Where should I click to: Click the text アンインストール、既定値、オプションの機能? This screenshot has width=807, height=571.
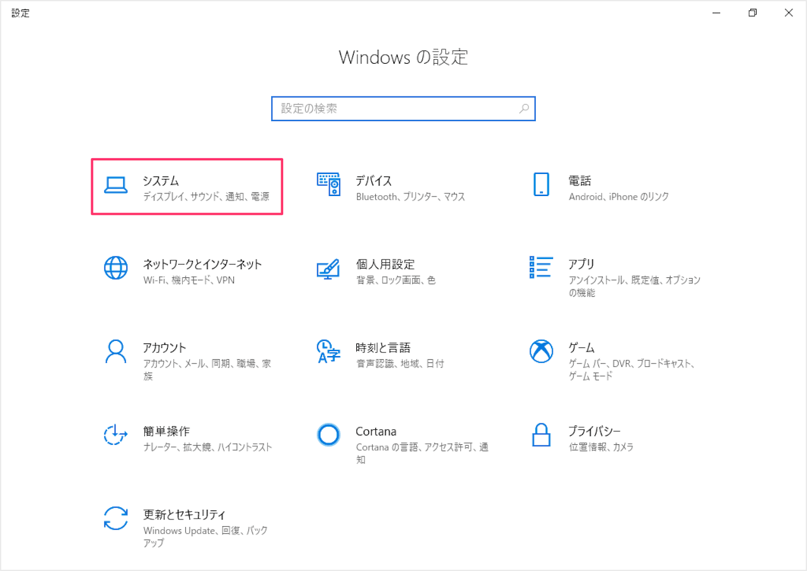[635, 286]
